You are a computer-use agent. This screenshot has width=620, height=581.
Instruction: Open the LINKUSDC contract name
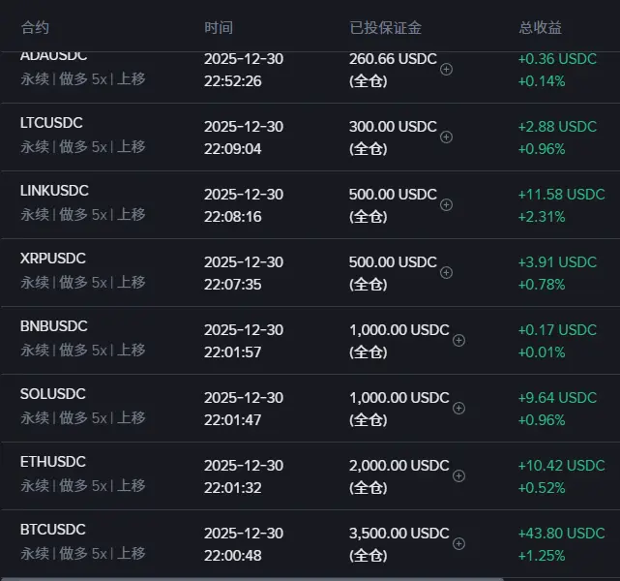54,191
